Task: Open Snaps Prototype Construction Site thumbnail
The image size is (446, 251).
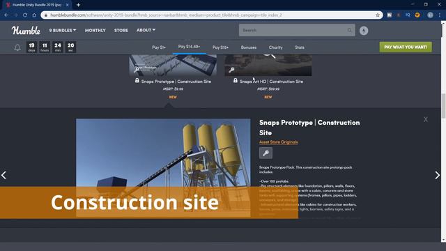Action: (x=173, y=65)
